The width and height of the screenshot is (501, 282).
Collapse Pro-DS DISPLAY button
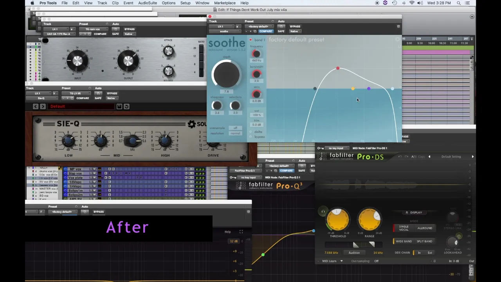414,212
